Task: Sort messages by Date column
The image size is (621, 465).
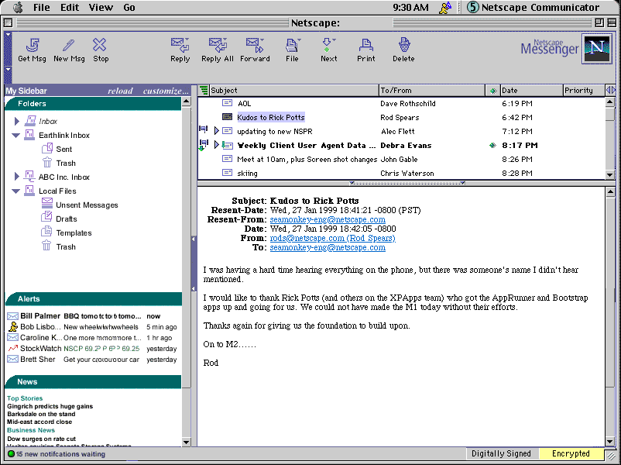Action: click(531, 91)
